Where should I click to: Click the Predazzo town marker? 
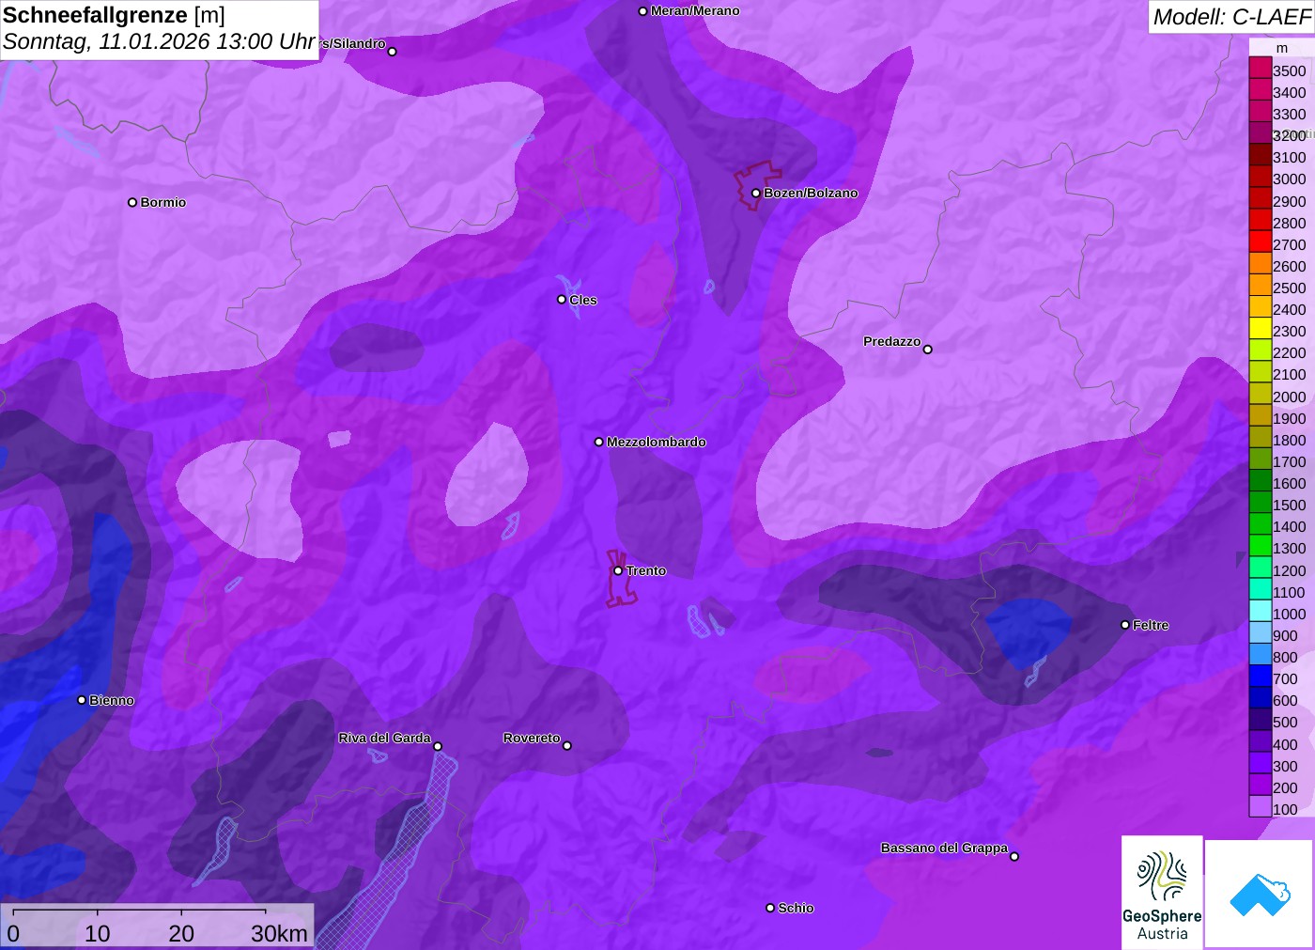(928, 350)
